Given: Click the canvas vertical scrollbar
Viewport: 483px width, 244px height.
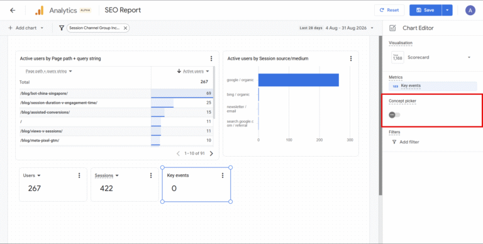Looking at the screenshot, I should (x=380, y=116).
